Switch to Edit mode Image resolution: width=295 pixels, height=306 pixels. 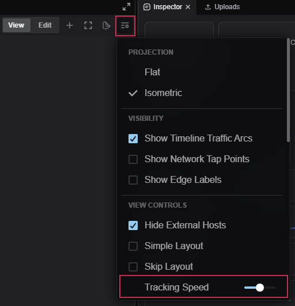pos(45,25)
